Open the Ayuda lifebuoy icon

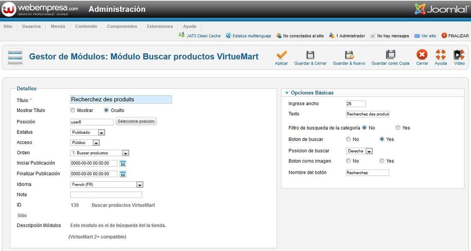[x=441, y=55]
